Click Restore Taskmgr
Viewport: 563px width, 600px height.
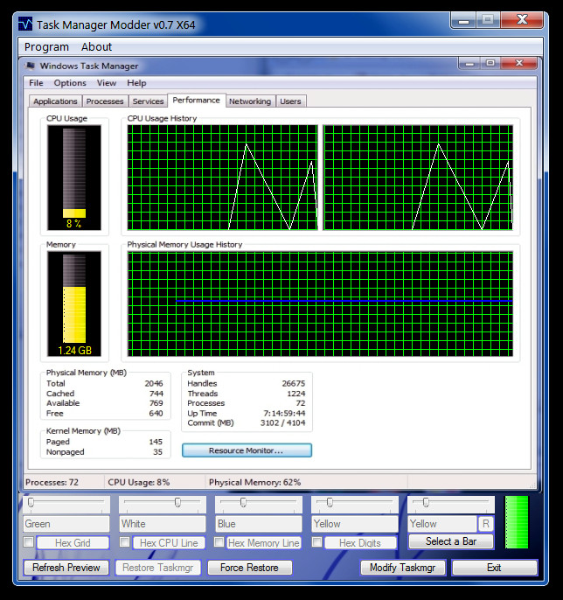click(158, 568)
